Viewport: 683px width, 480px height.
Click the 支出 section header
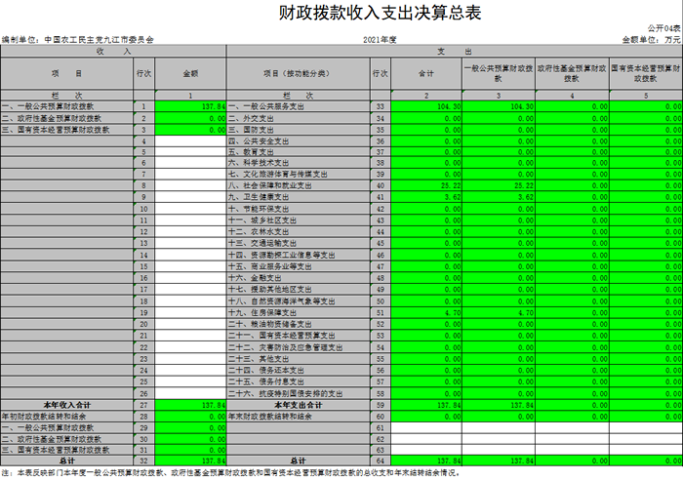tap(455, 50)
